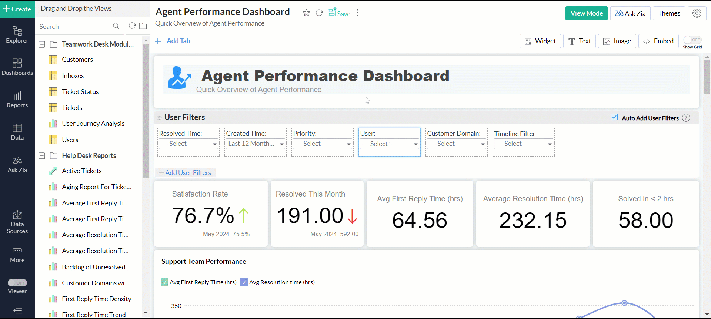711x319 pixels.
Task: Go to Reports in left sidebar
Action: [x=17, y=100]
